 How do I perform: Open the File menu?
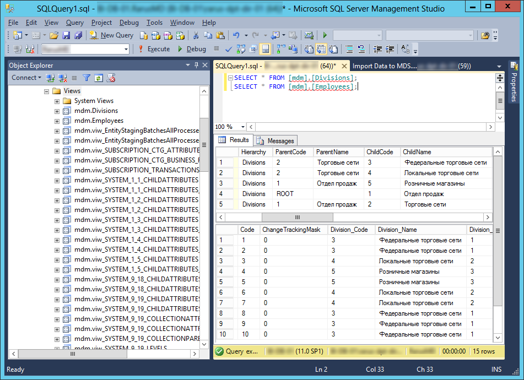coord(13,23)
